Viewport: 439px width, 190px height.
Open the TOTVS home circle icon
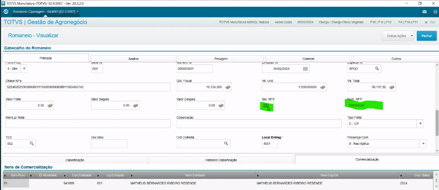click(x=6, y=12)
